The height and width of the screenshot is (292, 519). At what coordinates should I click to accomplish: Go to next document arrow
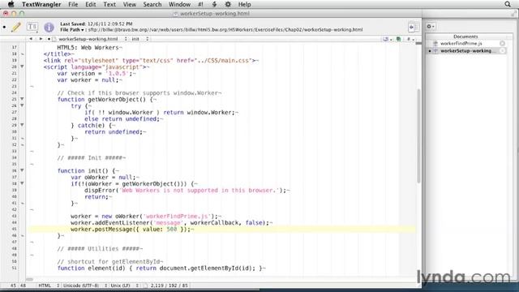pyautogui.click(x=41, y=39)
